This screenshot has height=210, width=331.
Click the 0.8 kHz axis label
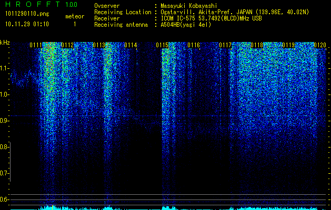4,147
